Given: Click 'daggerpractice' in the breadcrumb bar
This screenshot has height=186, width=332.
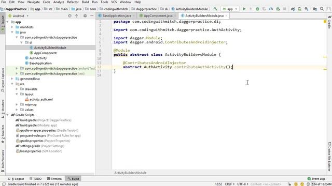Looking at the screenshot, I should pyautogui.click(x=146, y=9).
